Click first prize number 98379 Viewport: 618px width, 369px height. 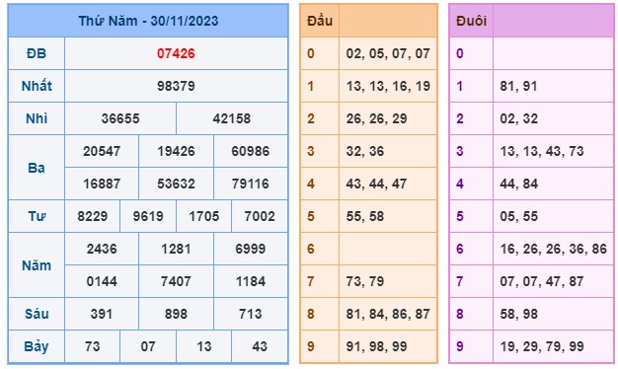(176, 86)
